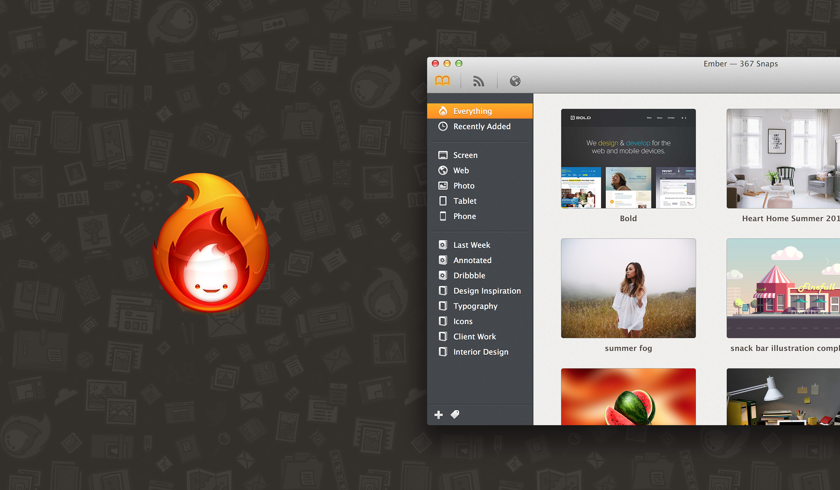Add a new collection using the plus icon

point(438,415)
